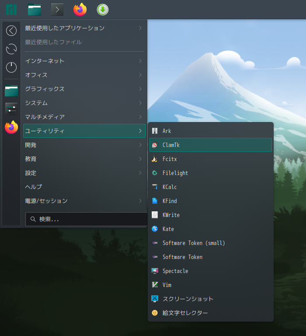Select the インターネット category label
Screen dimensions: 306x336
click(x=45, y=61)
